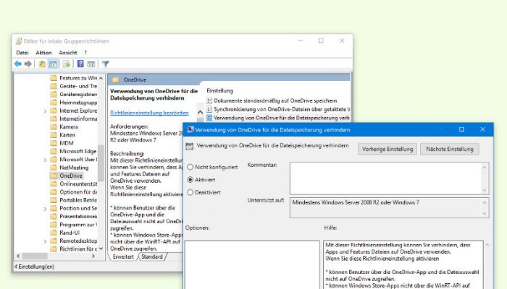Viewport: 507px width, 289px height.
Task: Expand the Position und Sensoren tree node
Action: (x=45, y=209)
